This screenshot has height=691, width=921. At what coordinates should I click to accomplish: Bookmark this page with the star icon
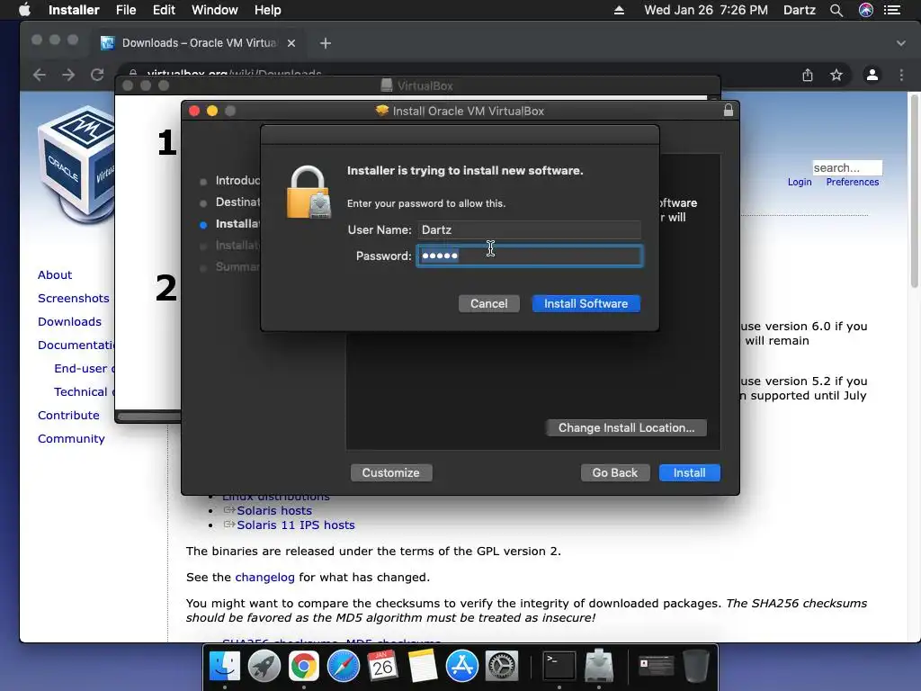coord(836,75)
